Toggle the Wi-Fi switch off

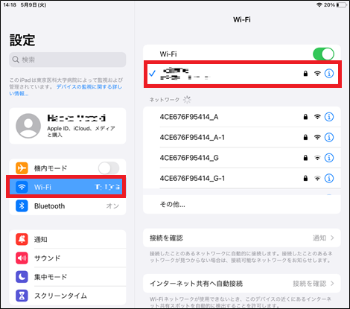[323, 54]
